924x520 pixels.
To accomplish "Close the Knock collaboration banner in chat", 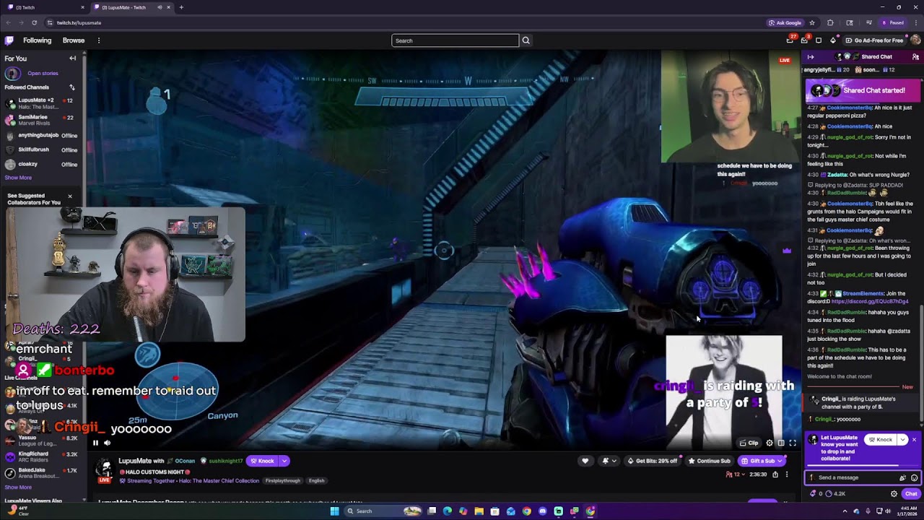I will pyautogui.click(x=914, y=440).
